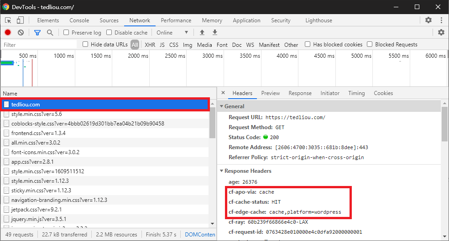Open the Console tab
Image resolution: width=449 pixels, height=241 pixels.
click(79, 20)
